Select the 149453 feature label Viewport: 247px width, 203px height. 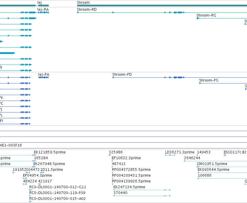pos(204,152)
